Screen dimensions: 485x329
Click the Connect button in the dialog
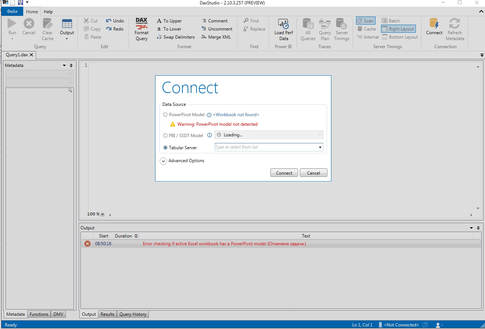284,172
